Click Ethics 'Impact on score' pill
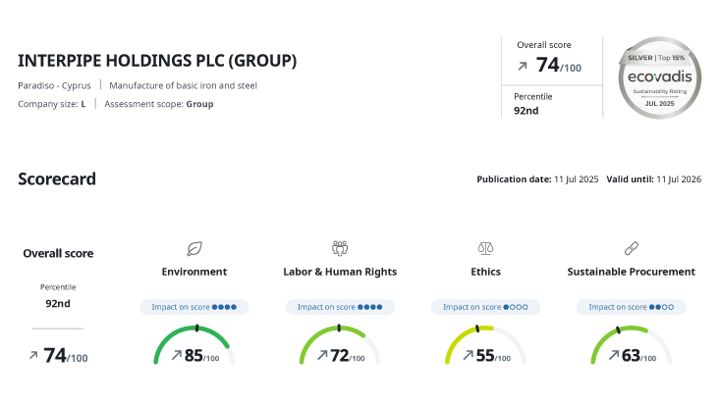Screen dimensions: 719x404 pyautogui.click(x=485, y=307)
